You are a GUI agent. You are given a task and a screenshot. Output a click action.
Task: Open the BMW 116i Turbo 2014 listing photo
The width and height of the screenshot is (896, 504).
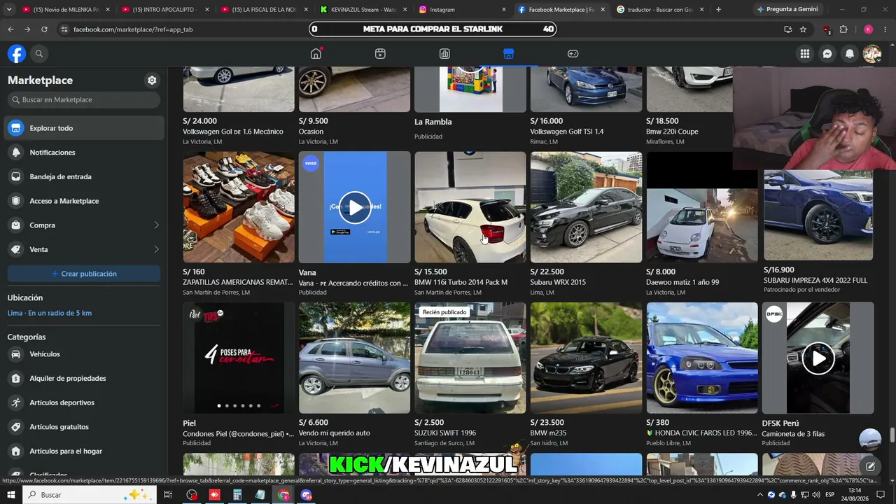click(x=470, y=207)
